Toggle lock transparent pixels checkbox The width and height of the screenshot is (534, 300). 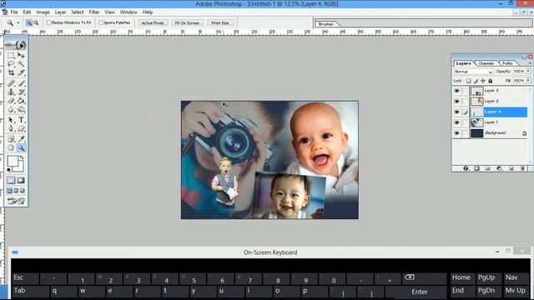tap(469, 81)
